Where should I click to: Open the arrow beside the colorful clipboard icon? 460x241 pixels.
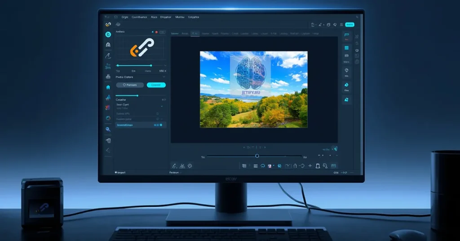[x=274, y=166]
